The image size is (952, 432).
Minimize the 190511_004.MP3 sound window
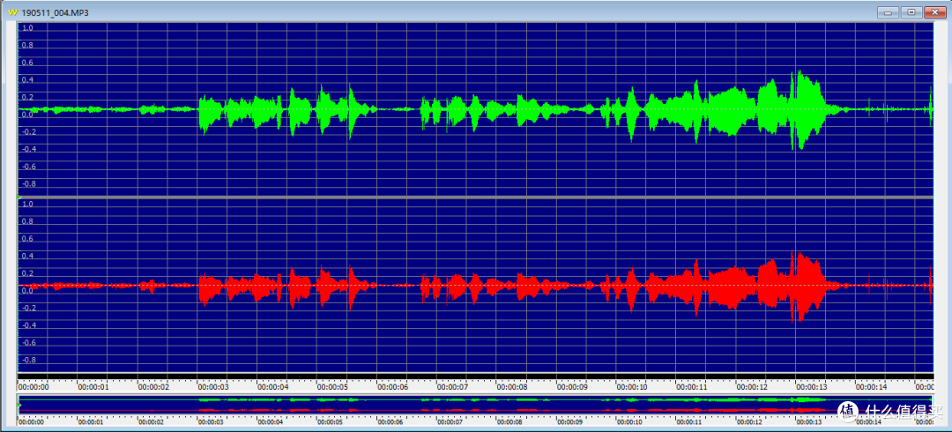(889, 11)
